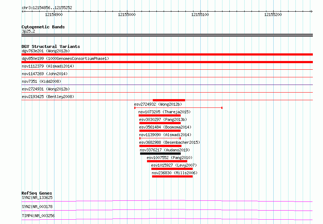Click the 12155000 ruler position label

127,15
